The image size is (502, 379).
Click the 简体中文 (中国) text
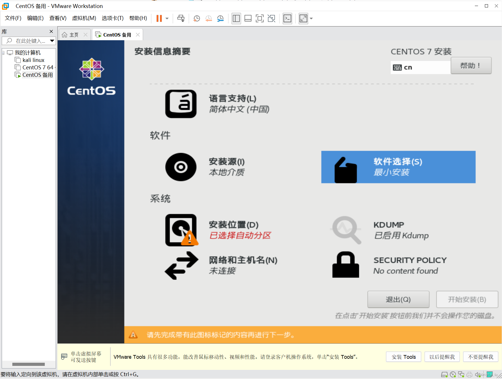pos(239,109)
